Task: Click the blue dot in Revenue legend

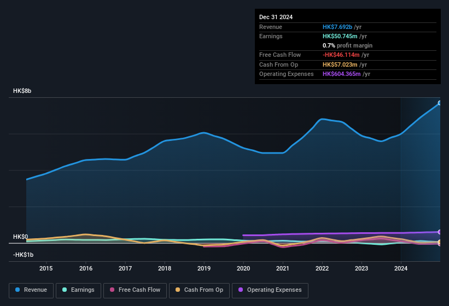Action: (x=18, y=290)
